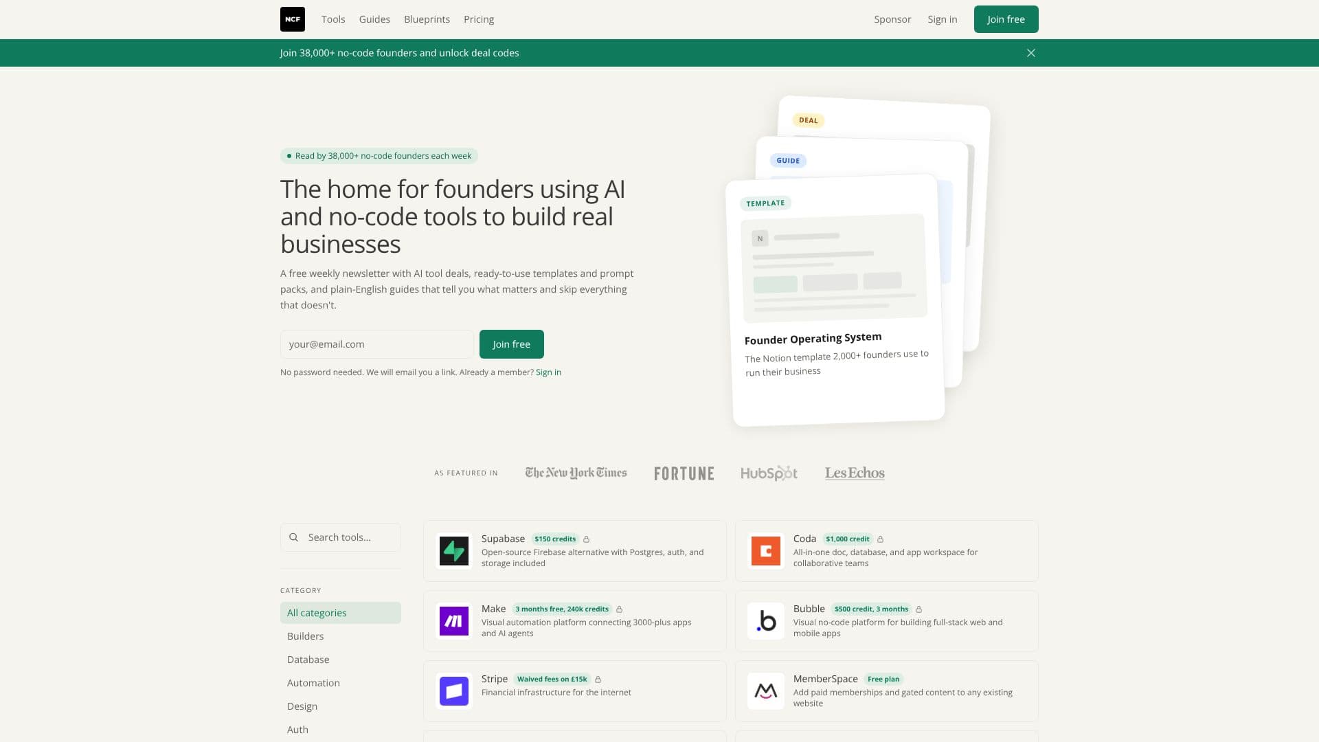Click the NCF logo in the header
Screen dimensions: 1319x742
(x=293, y=19)
